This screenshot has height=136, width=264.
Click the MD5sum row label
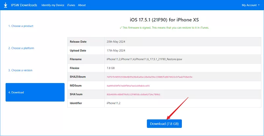(76, 86)
